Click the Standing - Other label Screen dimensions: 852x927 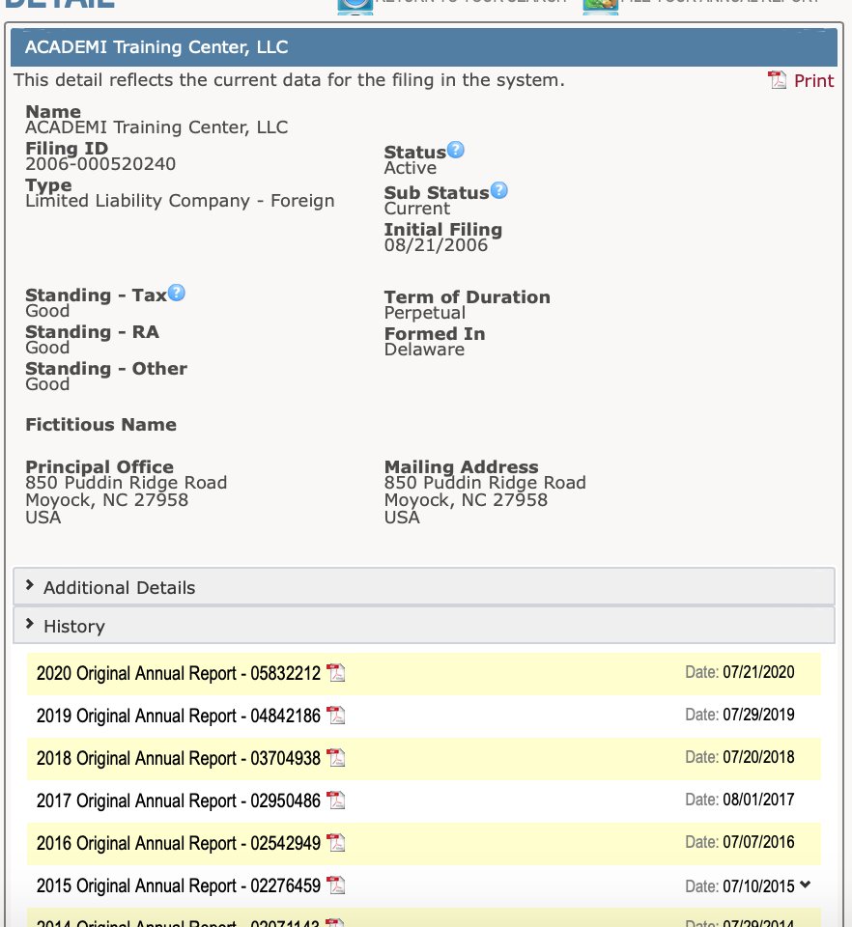point(106,368)
